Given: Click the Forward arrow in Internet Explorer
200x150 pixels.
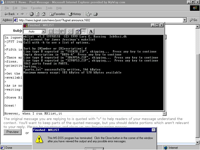Looking at the screenshot, I should [22, 14].
